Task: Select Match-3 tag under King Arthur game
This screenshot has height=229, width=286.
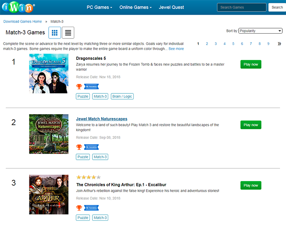Action: tap(100, 218)
